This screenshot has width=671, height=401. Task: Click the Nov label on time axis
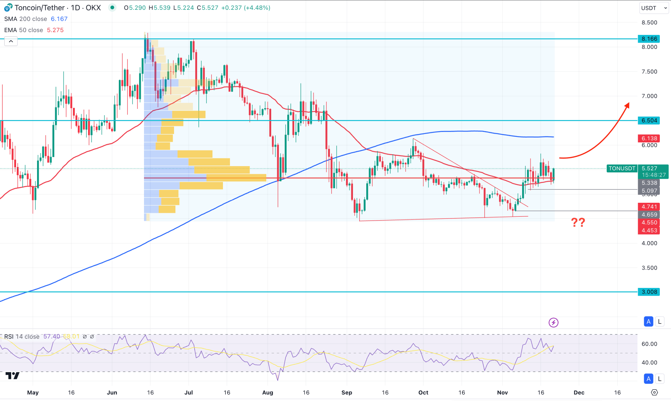pyautogui.click(x=502, y=392)
